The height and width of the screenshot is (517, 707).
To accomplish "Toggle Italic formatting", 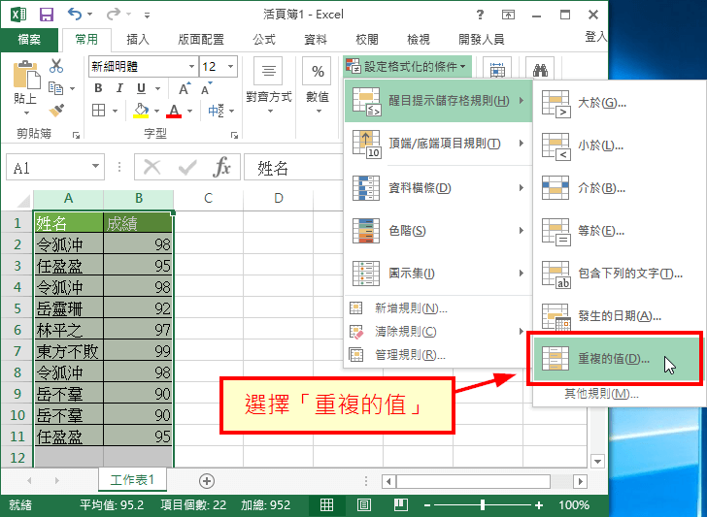I will click(119, 88).
